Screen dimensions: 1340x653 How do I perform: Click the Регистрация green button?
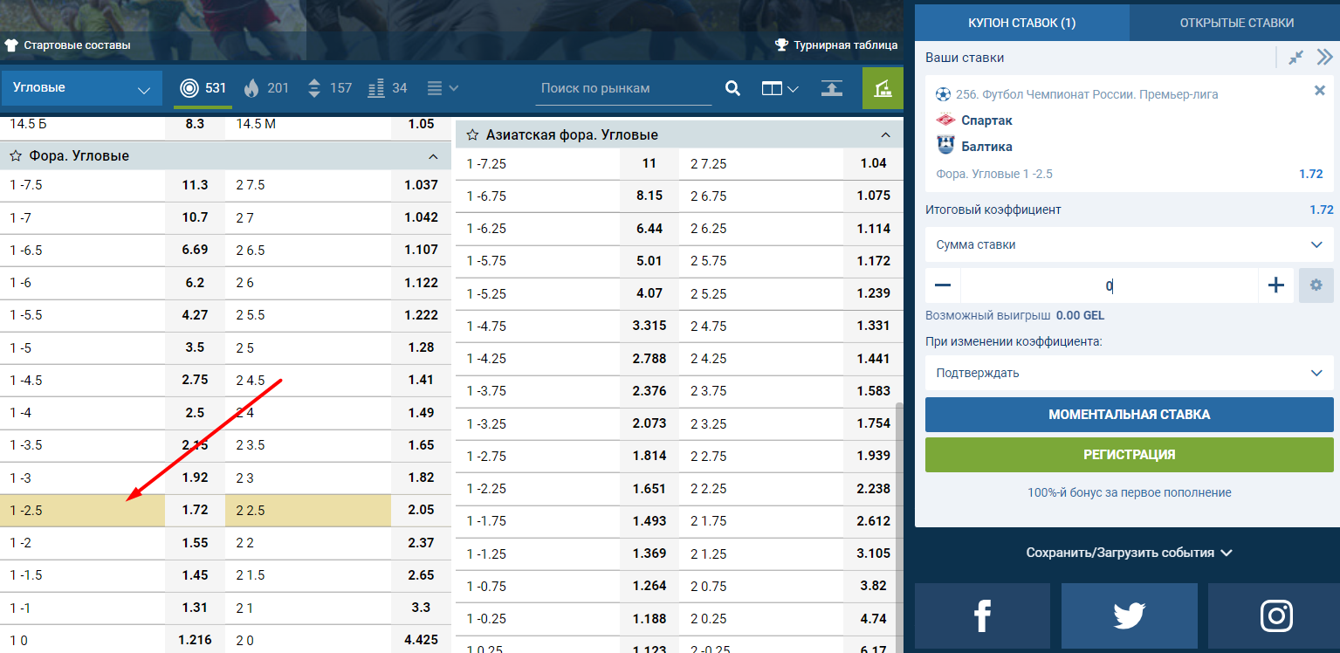pyautogui.click(x=1130, y=455)
